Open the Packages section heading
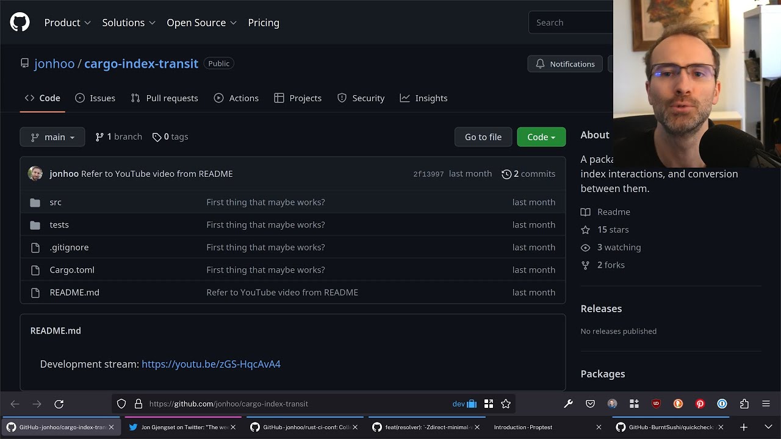The width and height of the screenshot is (781, 439). 603,374
